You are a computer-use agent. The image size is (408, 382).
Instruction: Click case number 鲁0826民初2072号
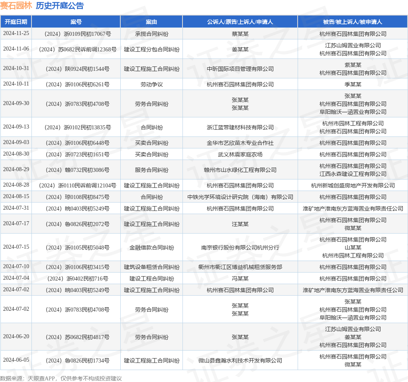tap(78, 224)
